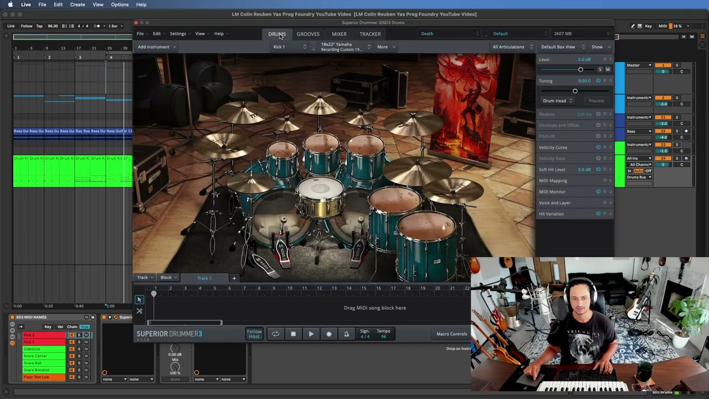
Task: Add a new song track with plus
Action: [234, 278]
